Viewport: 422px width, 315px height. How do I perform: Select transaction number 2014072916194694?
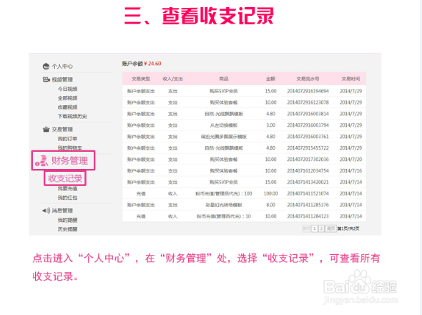coord(308,91)
